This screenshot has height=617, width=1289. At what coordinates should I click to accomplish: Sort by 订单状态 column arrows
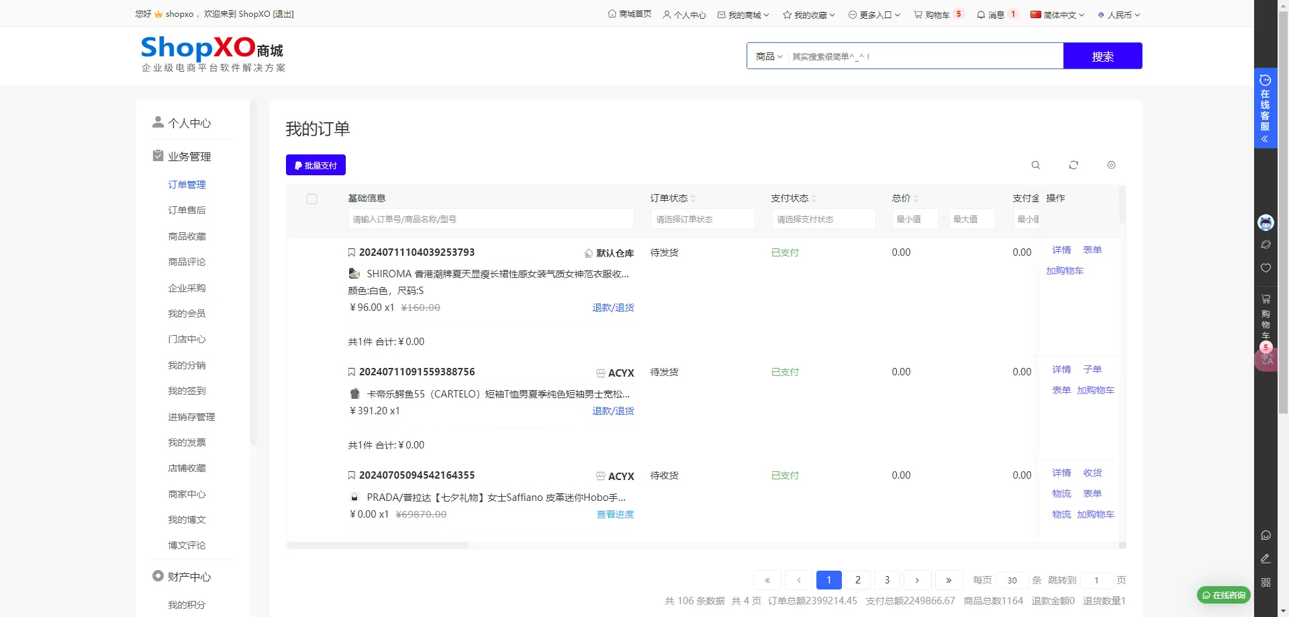tap(693, 199)
